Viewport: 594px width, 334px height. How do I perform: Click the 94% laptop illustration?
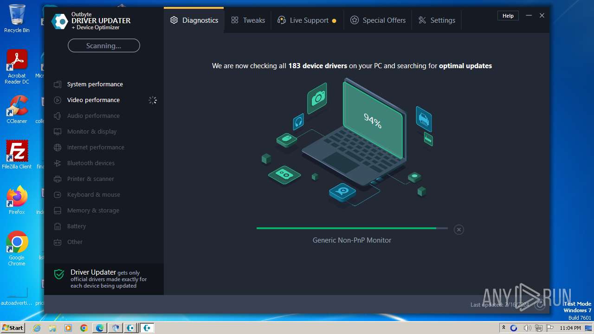point(355,132)
